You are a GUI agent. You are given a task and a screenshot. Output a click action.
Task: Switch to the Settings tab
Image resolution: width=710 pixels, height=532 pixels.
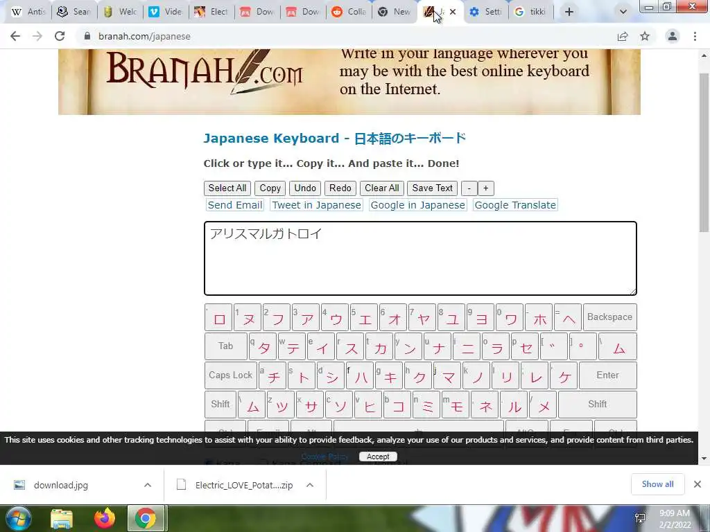pyautogui.click(x=486, y=12)
